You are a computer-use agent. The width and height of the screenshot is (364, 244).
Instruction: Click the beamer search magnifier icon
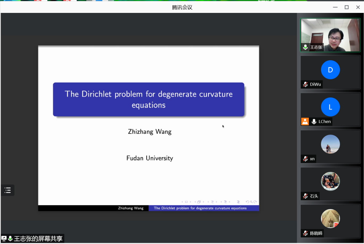pos(251,202)
